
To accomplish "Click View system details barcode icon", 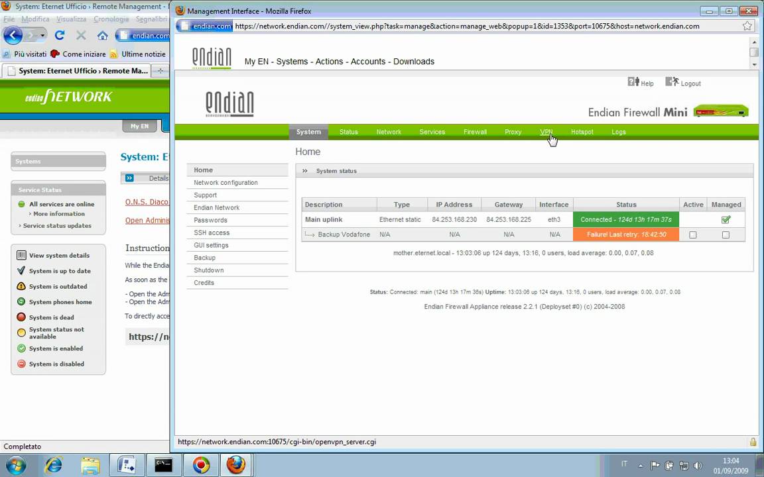I will (21, 256).
